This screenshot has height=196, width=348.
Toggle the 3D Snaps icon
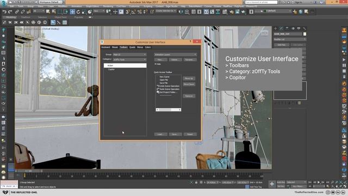[x=128, y=11]
